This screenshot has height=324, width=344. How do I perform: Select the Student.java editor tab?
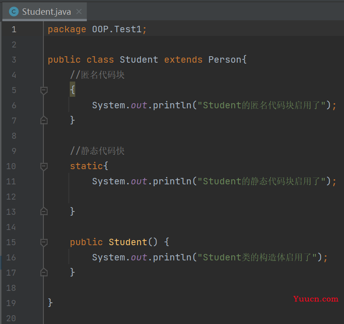(44, 12)
